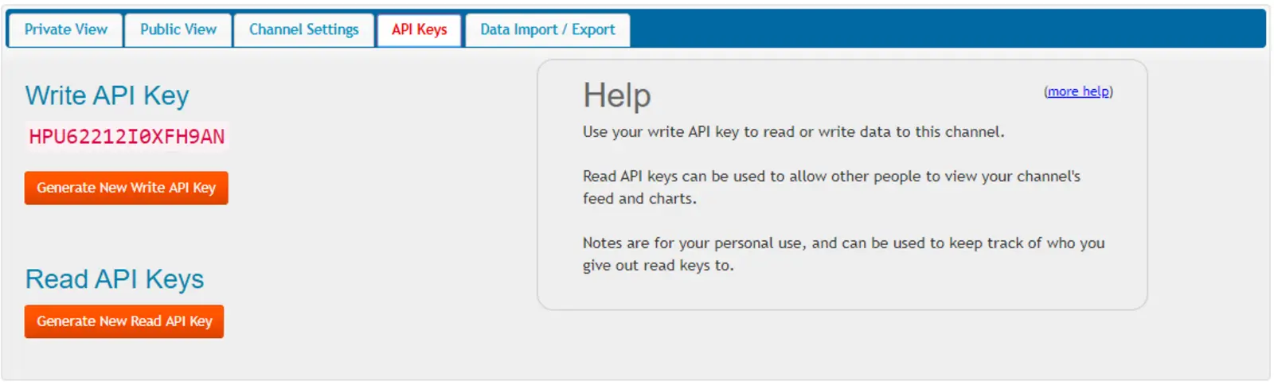Open the Private View tab
This screenshot has height=385, width=1274.
coord(65,29)
